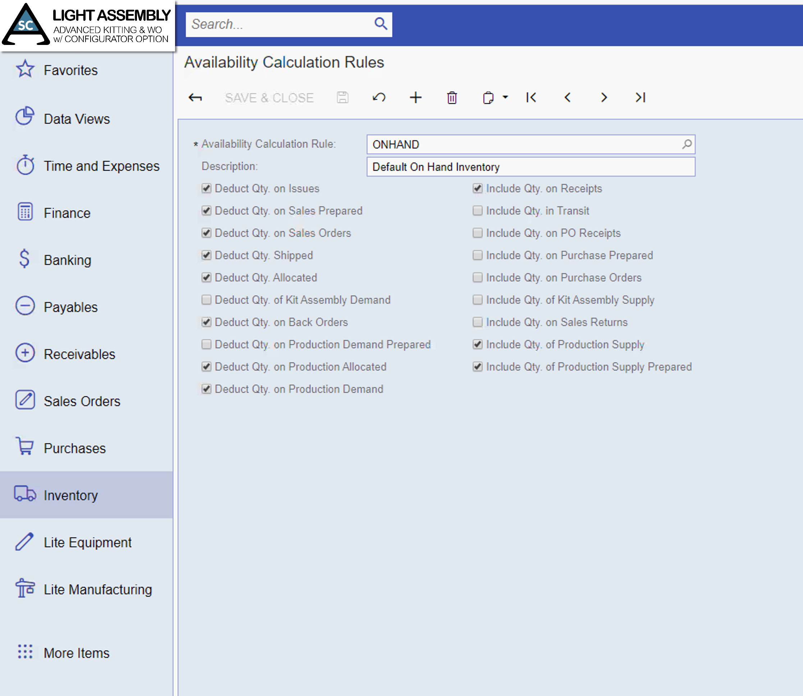803x696 pixels.
Task: Click the search magnifier icon
Action: [x=381, y=24]
